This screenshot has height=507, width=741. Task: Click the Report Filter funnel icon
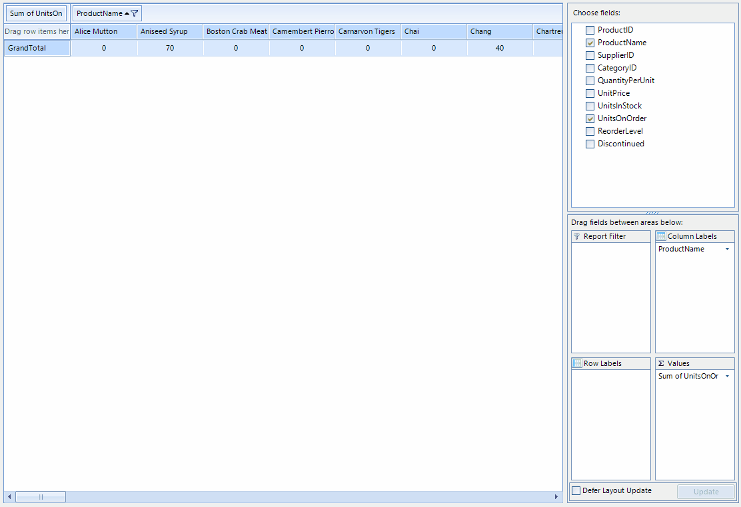pos(576,236)
